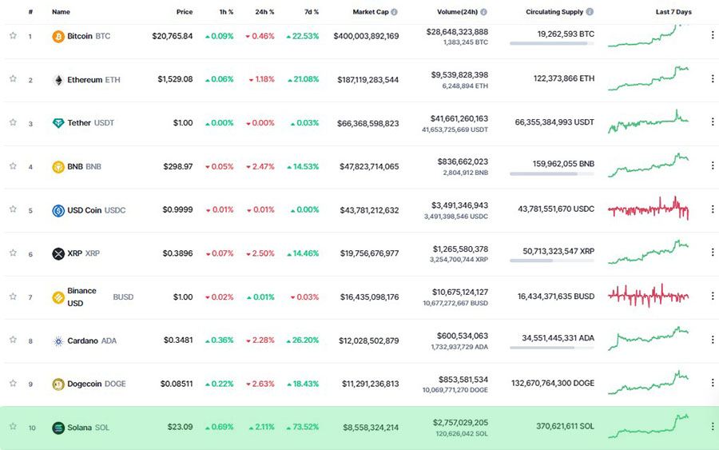Sort by the 24h % column header
This screenshot has width=719, height=450.
click(264, 12)
